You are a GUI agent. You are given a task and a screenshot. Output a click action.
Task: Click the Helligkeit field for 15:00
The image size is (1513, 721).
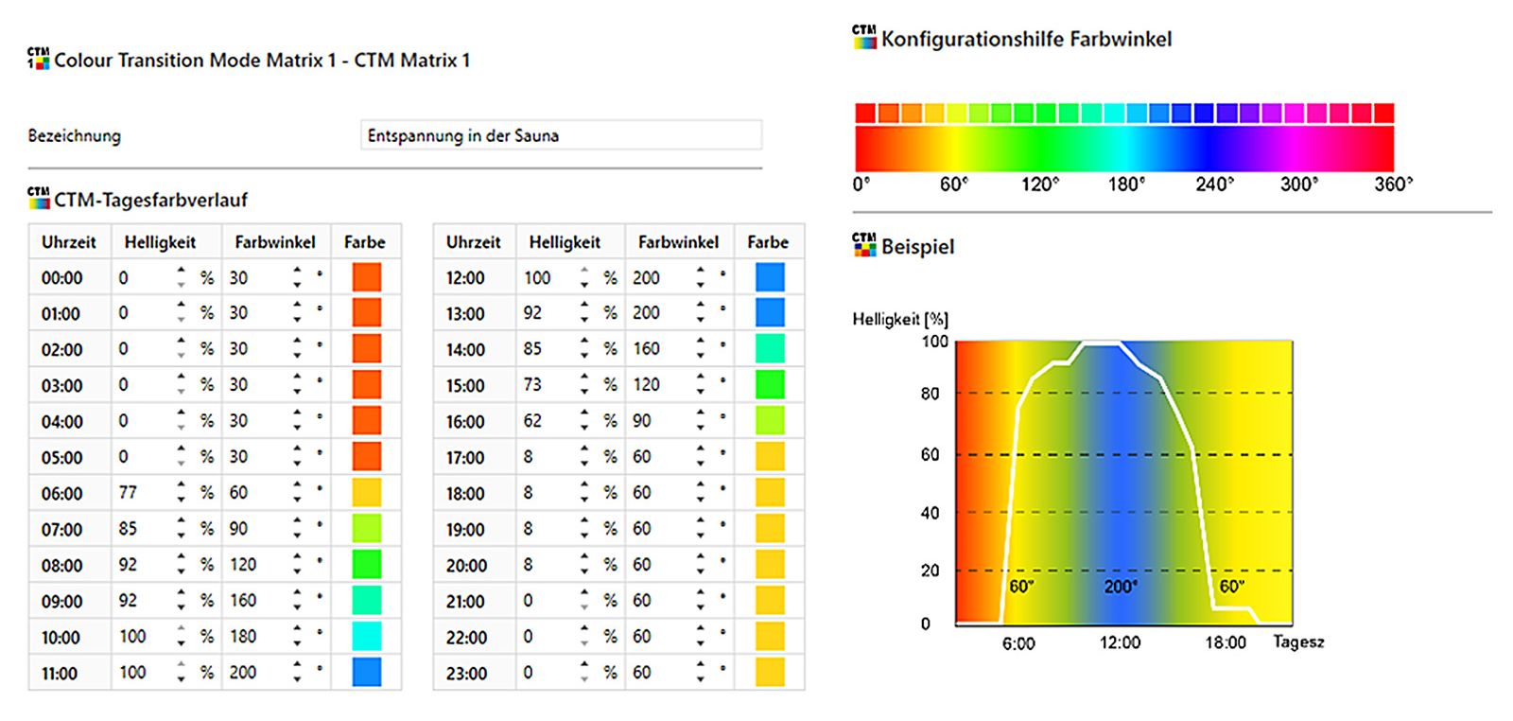click(x=545, y=385)
